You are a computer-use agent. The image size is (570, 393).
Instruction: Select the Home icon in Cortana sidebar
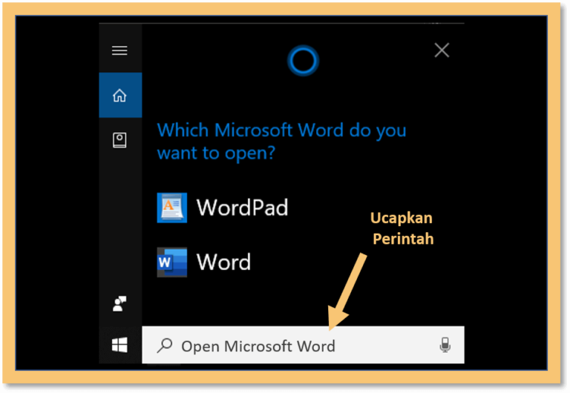120,96
